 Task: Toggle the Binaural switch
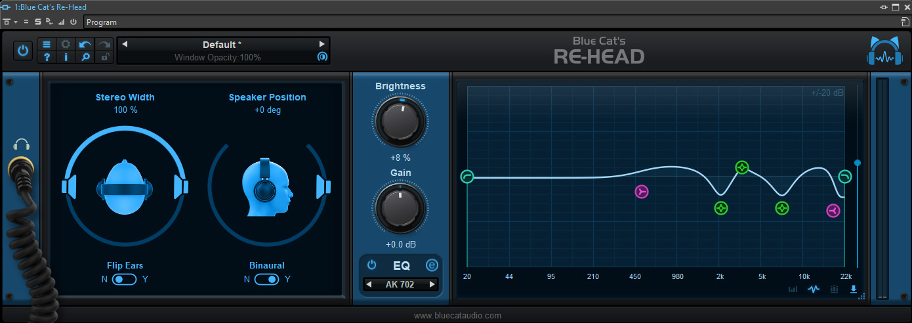tap(266, 279)
